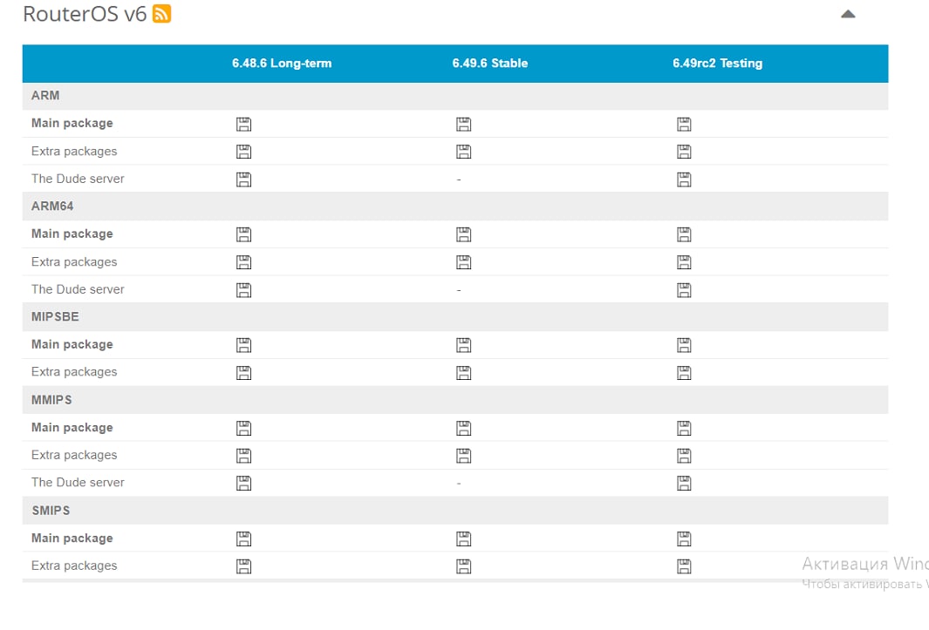The image size is (929, 630).
Task: Click Main package label under SMIPS
Action: (x=72, y=539)
